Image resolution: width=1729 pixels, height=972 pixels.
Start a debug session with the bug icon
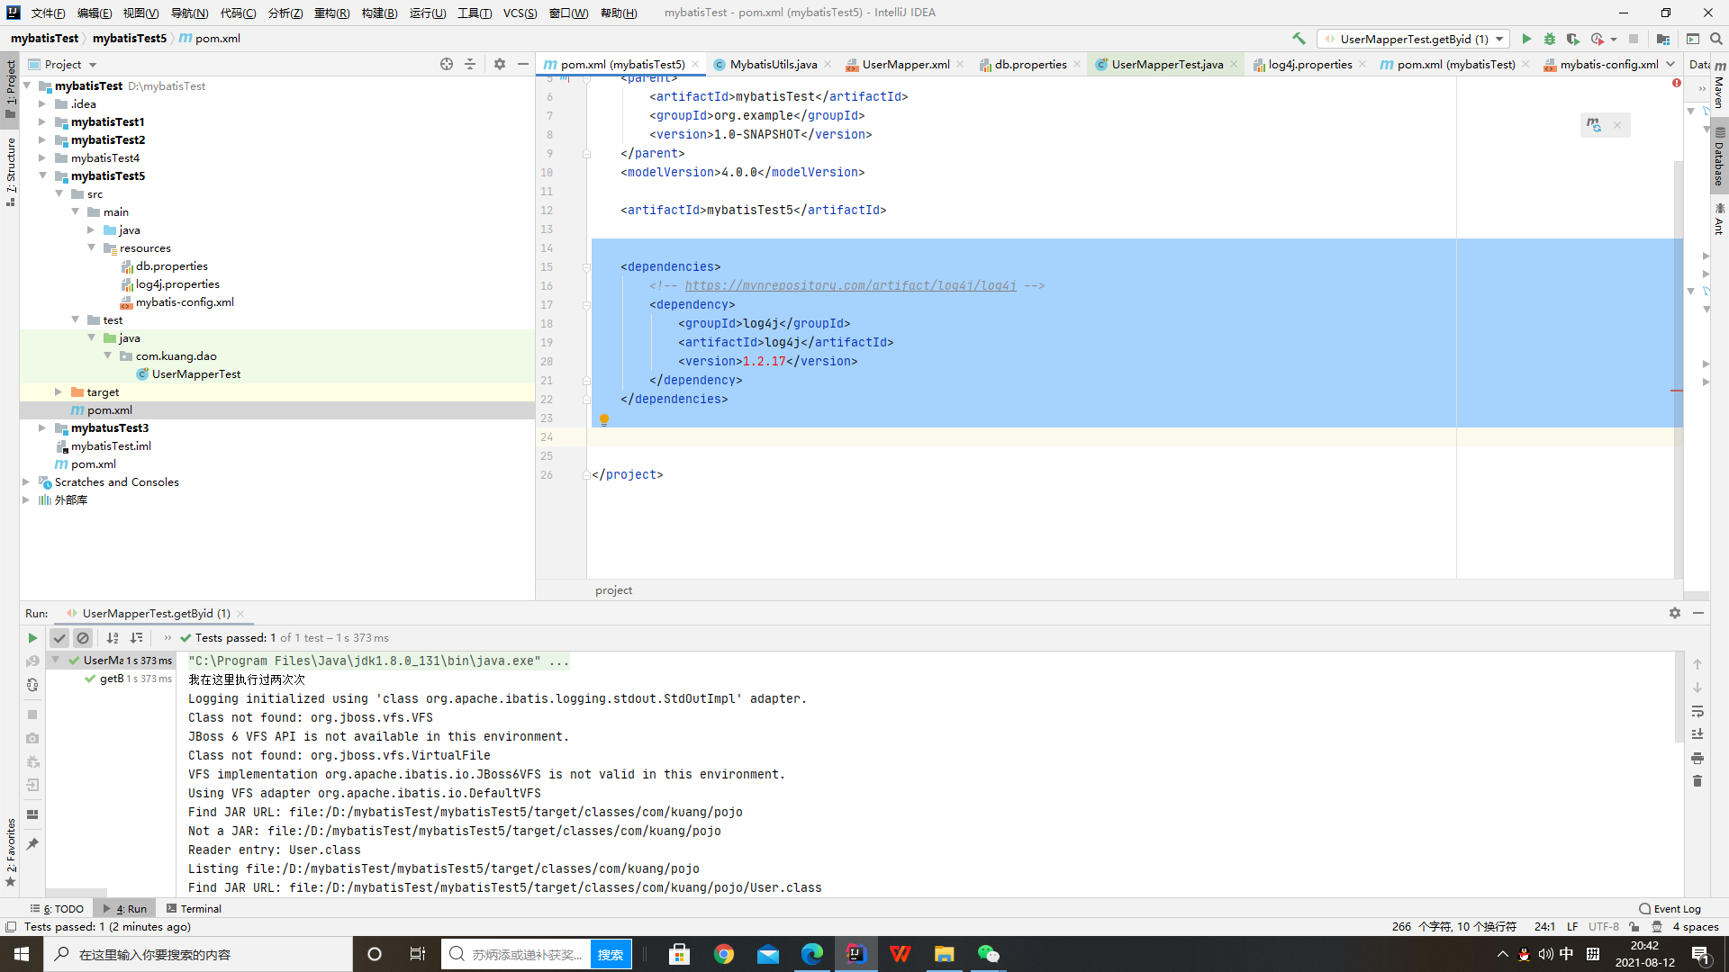click(1550, 39)
